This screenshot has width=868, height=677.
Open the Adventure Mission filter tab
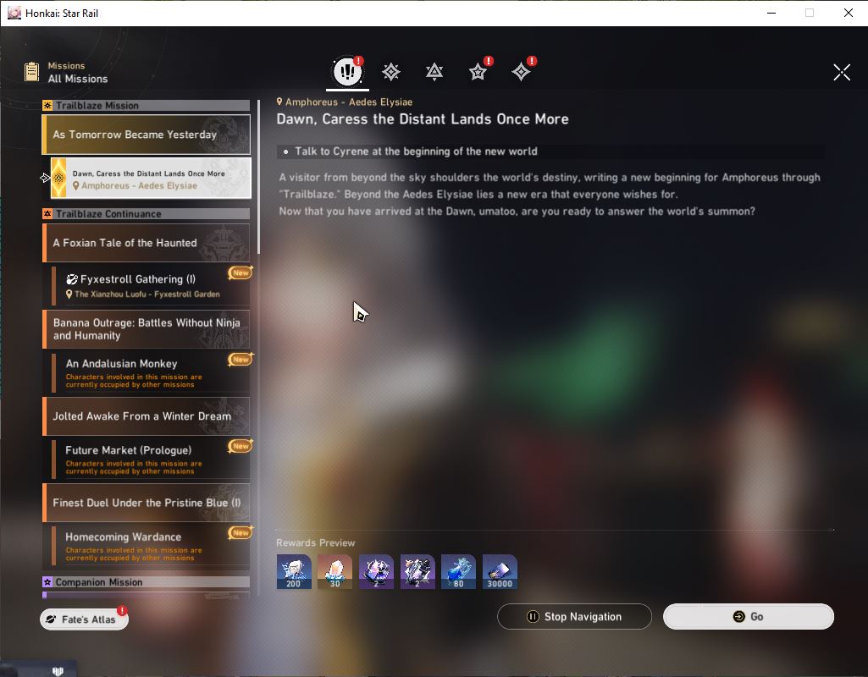tap(521, 72)
